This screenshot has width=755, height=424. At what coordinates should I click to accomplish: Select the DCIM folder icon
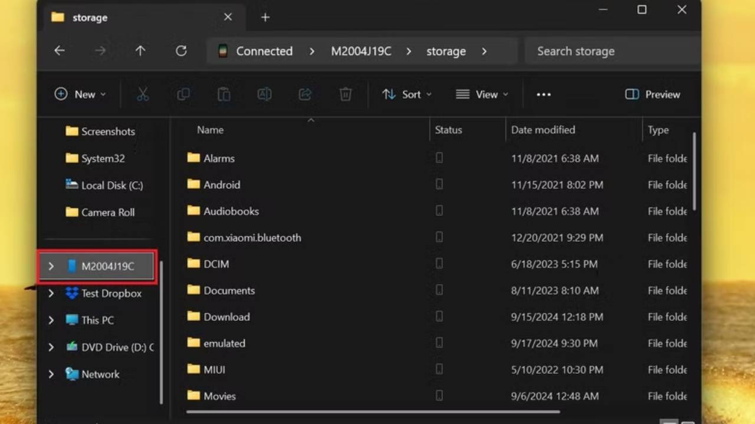[193, 264]
